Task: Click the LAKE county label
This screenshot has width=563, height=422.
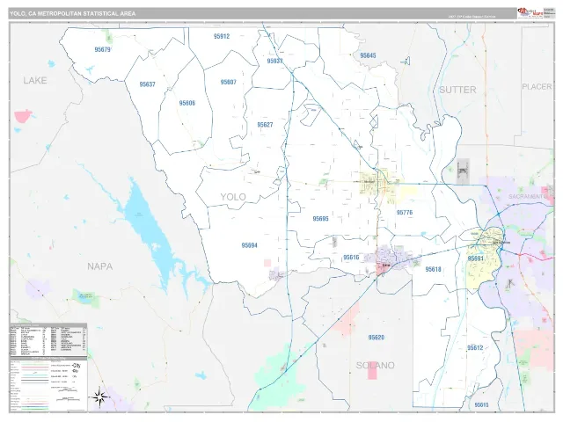Action: (35, 80)
